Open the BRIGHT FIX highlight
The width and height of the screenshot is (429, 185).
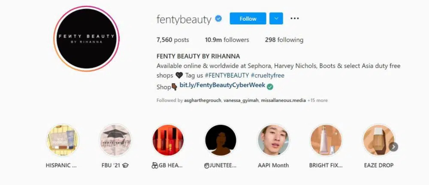(x=326, y=140)
